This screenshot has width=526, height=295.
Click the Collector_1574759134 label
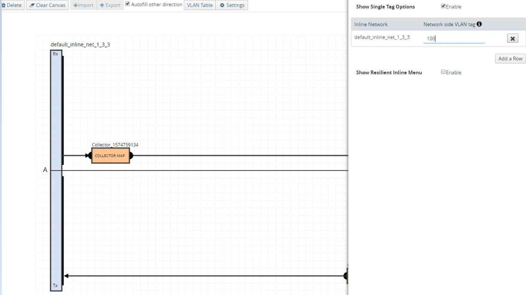115,145
